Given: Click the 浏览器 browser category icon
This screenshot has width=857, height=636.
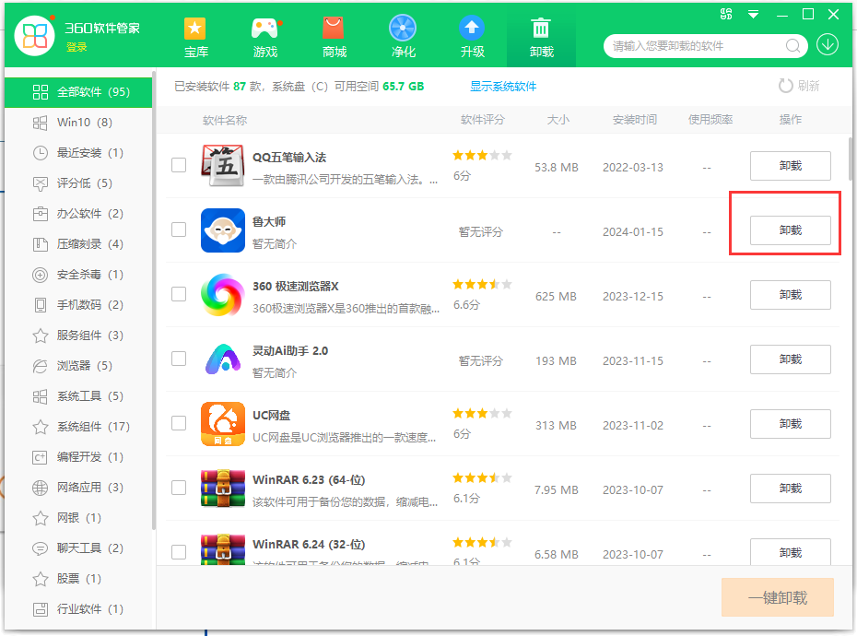Looking at the screenshot, I should (x=41, y=366).
